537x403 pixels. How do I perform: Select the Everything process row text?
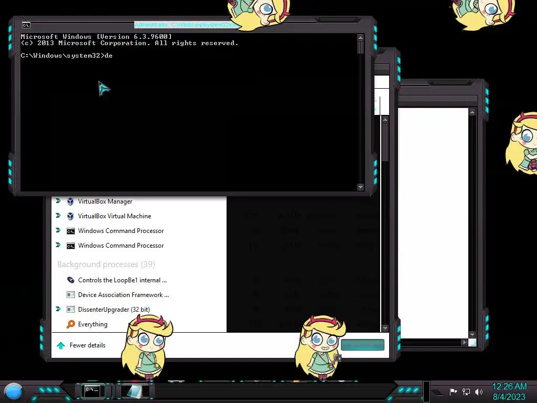[x=92, y=324]
